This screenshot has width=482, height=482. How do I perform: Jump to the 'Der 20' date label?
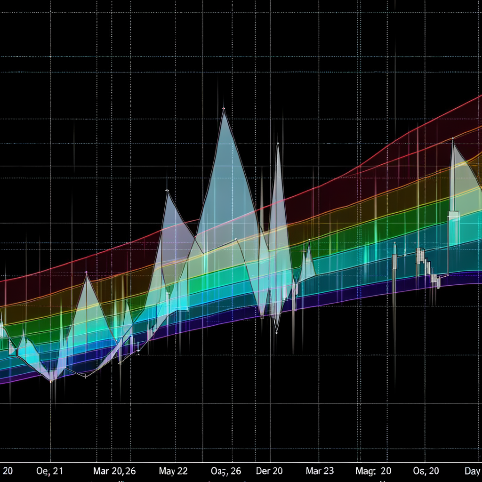(269, 471)
